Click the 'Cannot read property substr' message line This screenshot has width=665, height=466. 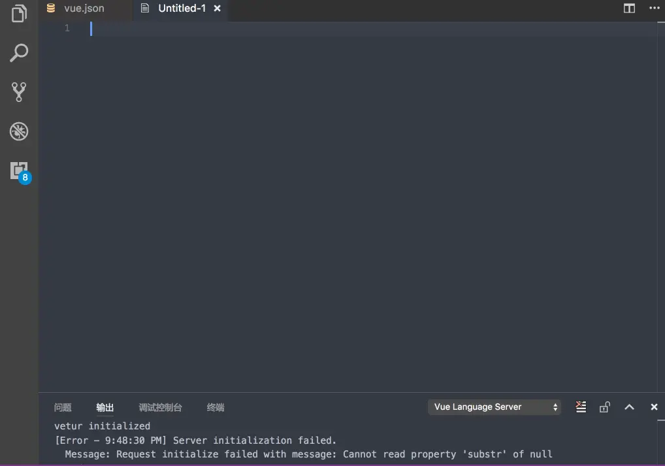pyautogui.click(x=308, y=454)
